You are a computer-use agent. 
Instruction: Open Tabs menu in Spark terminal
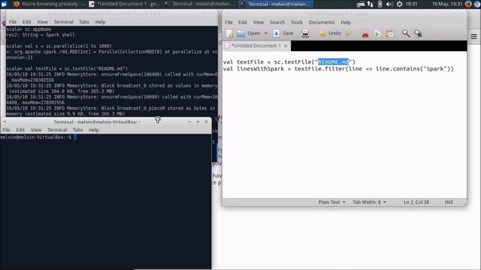click(x=83, y=22)
